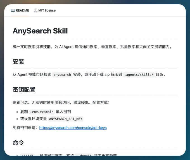Click the 密钥可选 paragraph text
190x160 pixels.
[61, 103]
